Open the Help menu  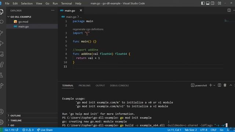click(78, 3)
